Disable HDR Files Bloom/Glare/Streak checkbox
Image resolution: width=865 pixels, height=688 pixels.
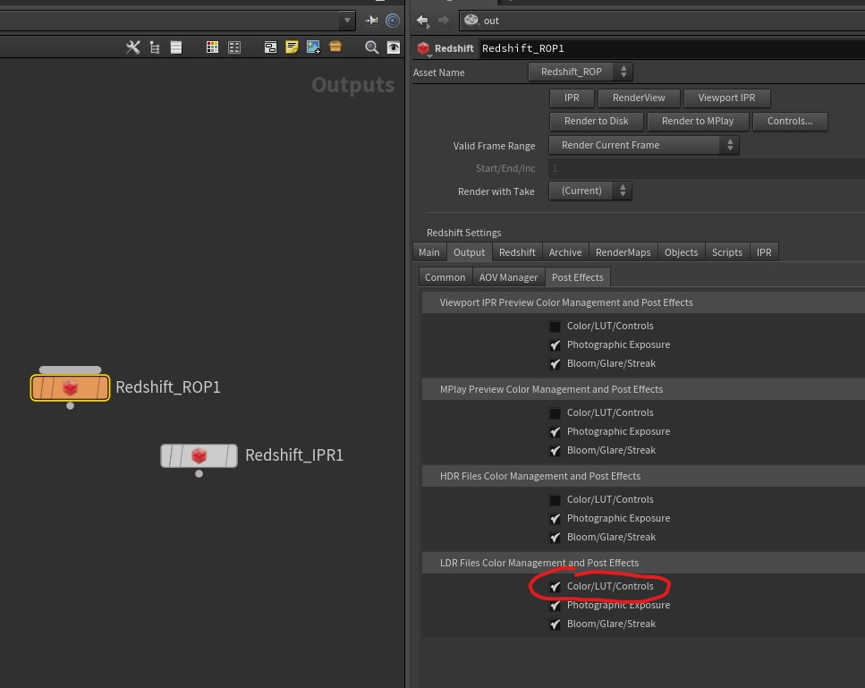(x=555, y=538)
